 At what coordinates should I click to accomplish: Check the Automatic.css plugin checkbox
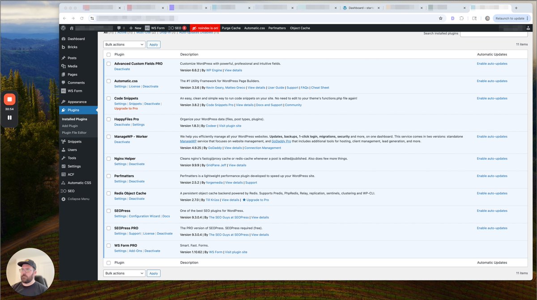point(108,81)
